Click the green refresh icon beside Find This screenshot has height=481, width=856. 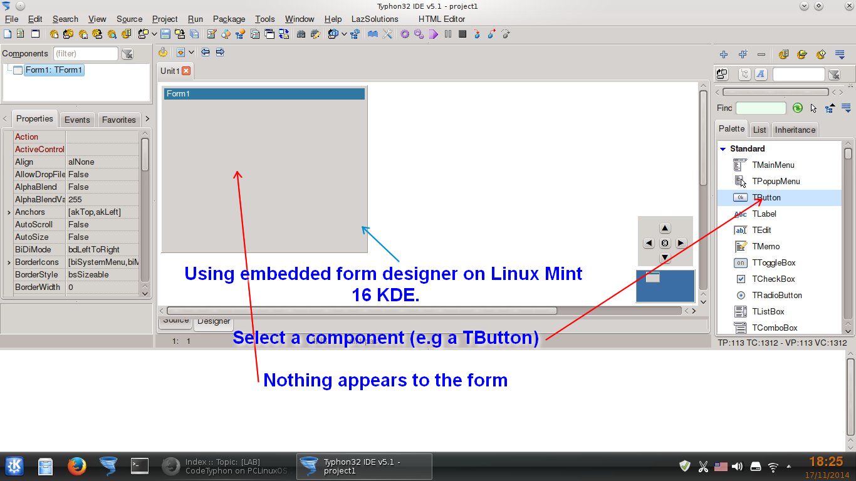point(797,108)
